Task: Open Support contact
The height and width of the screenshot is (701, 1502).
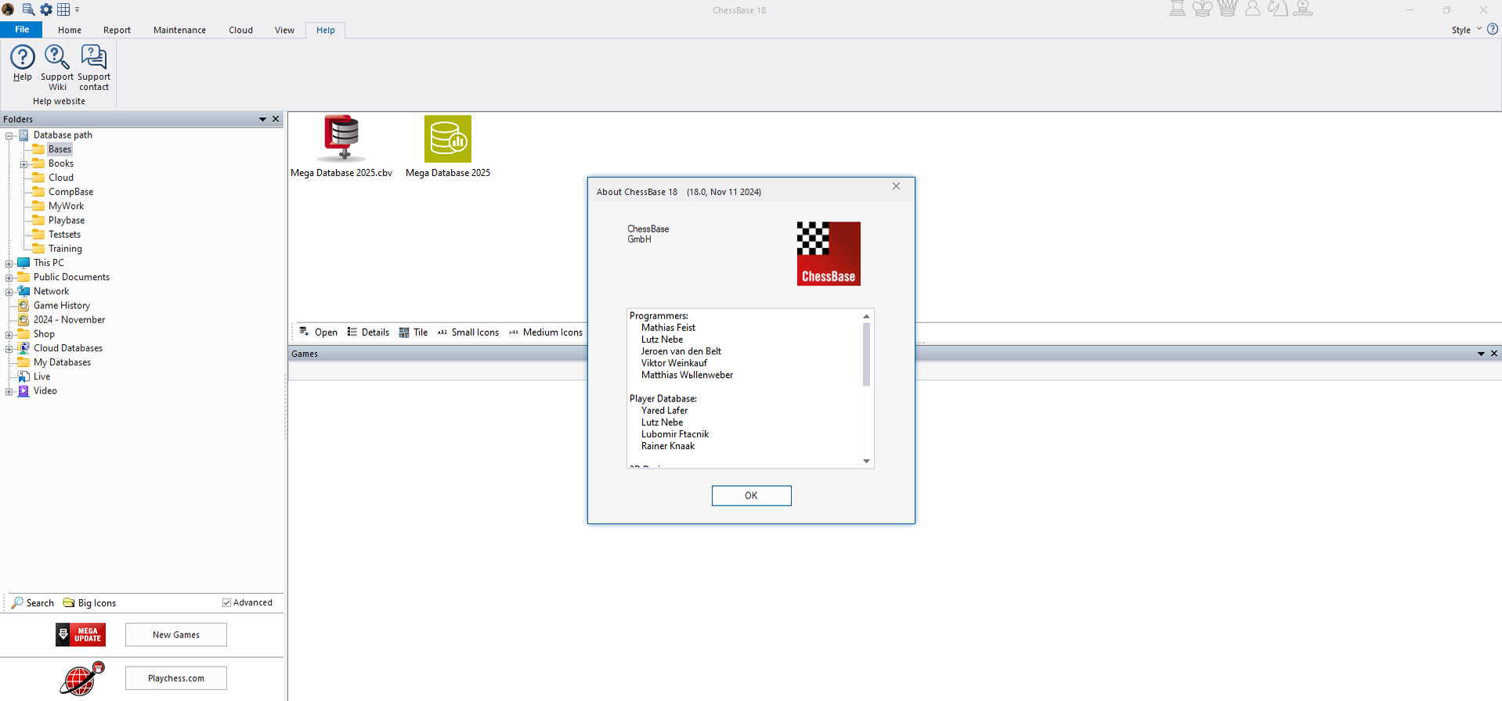Action: tap(94, 67)
